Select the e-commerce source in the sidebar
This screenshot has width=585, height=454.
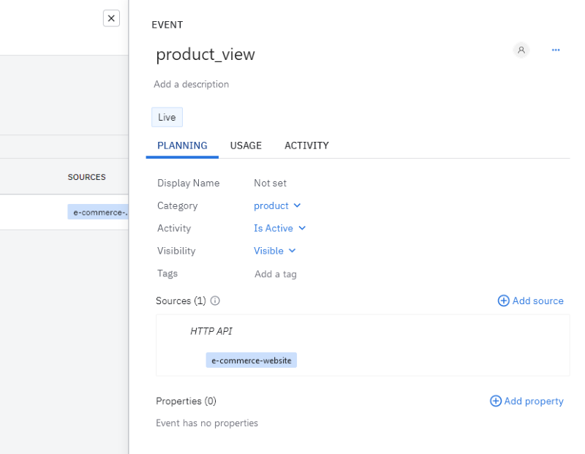(x=98, y=212)
